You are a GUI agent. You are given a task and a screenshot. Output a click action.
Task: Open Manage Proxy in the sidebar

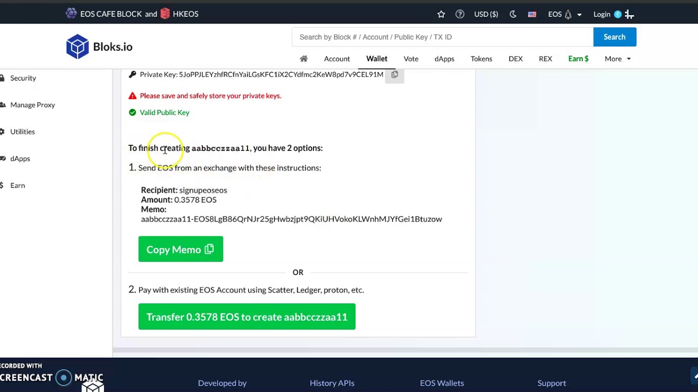pos(32,105)
